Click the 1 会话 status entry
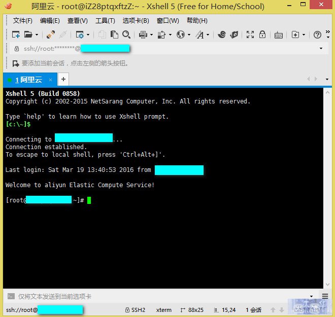This screenshot has width=335, height=317. pos(253,310)
